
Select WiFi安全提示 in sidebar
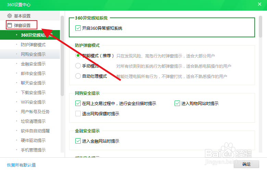point(30,102)
